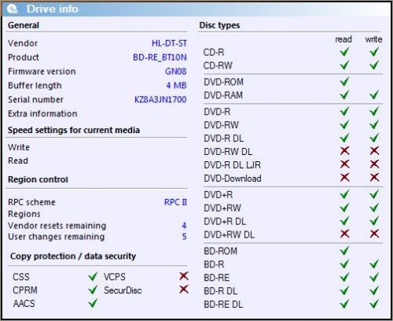The height and width of the screenshot is (321, 393).
Task: Click the DVD-ROM read check mark
Action: (x=344, y=82)
